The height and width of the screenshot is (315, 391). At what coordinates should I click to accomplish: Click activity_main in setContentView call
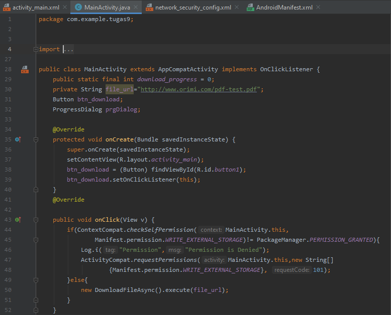[174, 160]
